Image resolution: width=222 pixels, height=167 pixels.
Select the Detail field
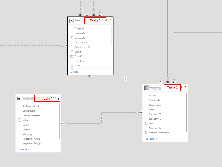click(x=152, y=110)
